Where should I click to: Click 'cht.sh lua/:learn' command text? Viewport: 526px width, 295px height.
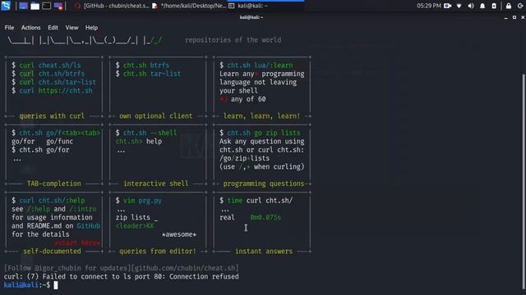(260, 66)
